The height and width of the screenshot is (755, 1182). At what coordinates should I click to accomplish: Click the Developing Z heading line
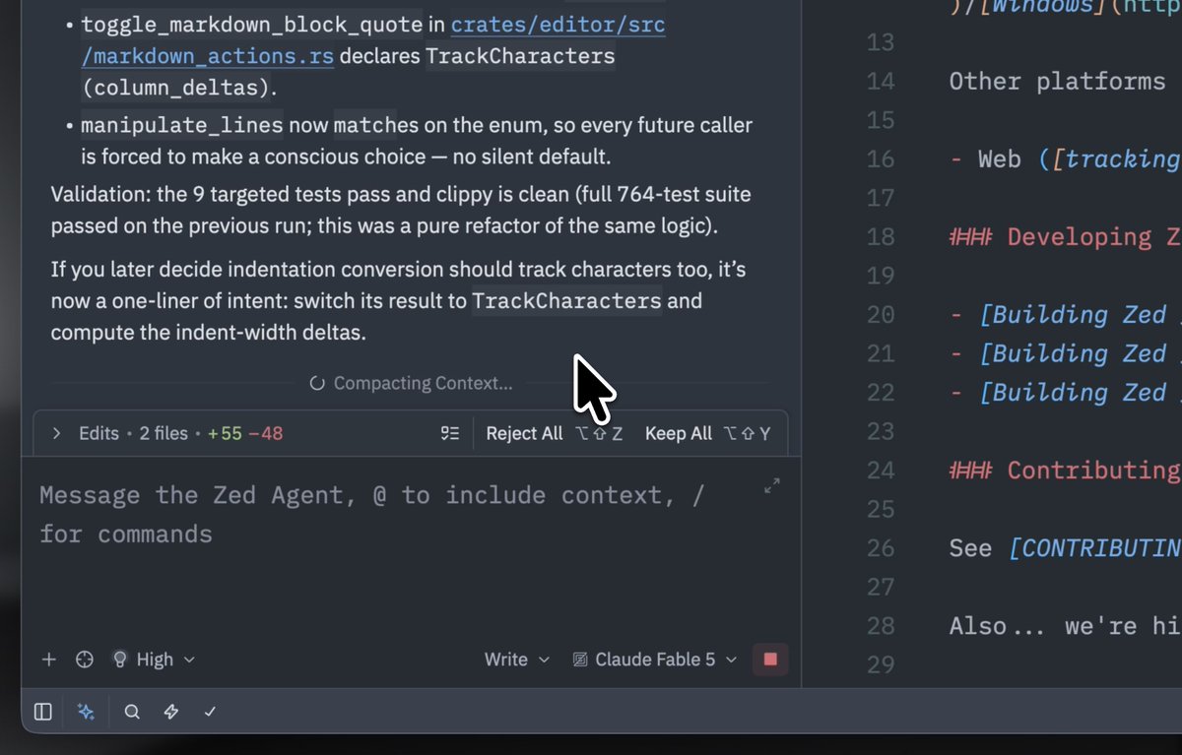point(1064,237)
